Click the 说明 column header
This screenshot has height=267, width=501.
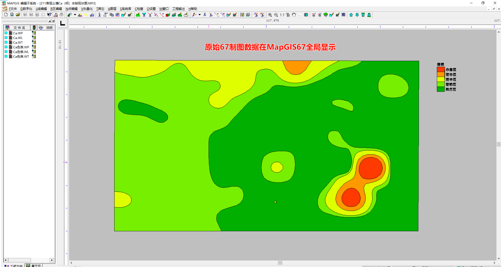pyautogui.click(x=49, y=28)
